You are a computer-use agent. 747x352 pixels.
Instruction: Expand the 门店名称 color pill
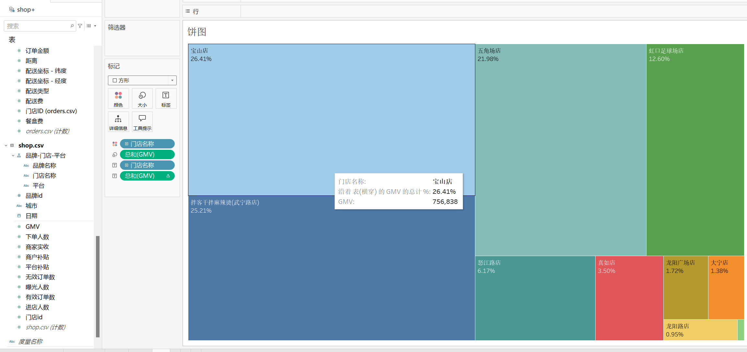126,144
